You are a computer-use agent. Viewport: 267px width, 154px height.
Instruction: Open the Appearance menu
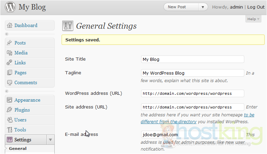click(27, 100)
